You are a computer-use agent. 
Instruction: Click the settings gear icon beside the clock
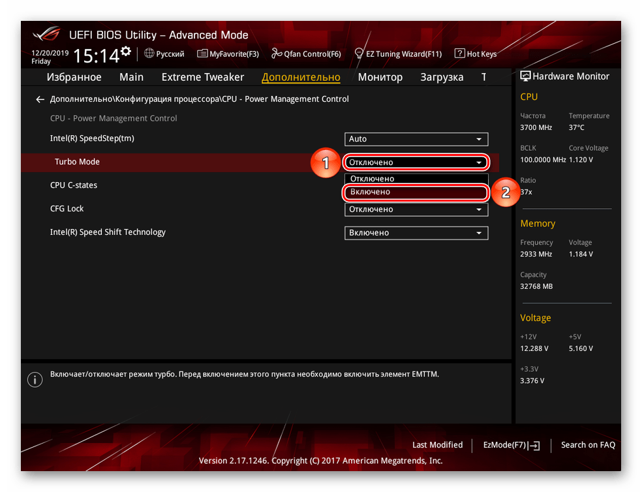(125, 52)
